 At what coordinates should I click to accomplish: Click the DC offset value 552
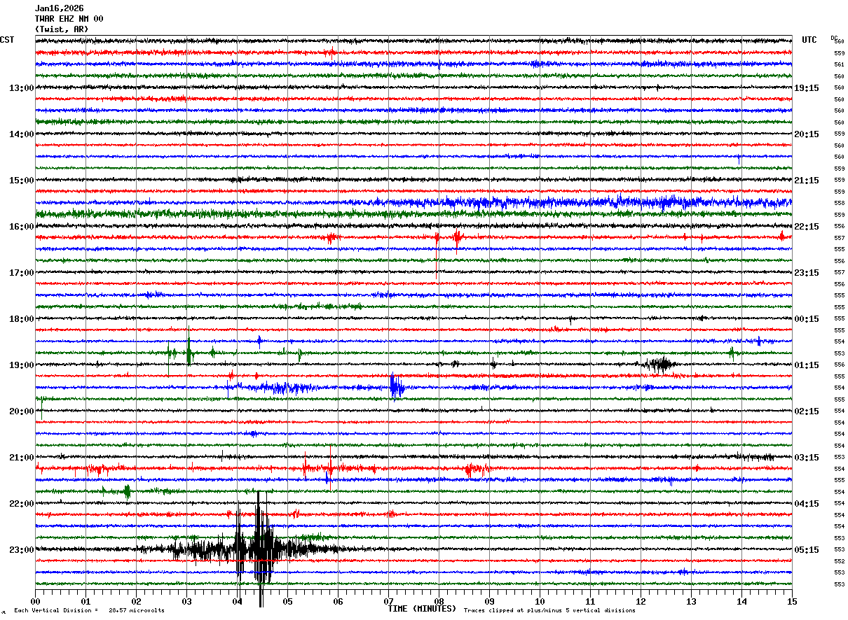(x=839, y=561)
